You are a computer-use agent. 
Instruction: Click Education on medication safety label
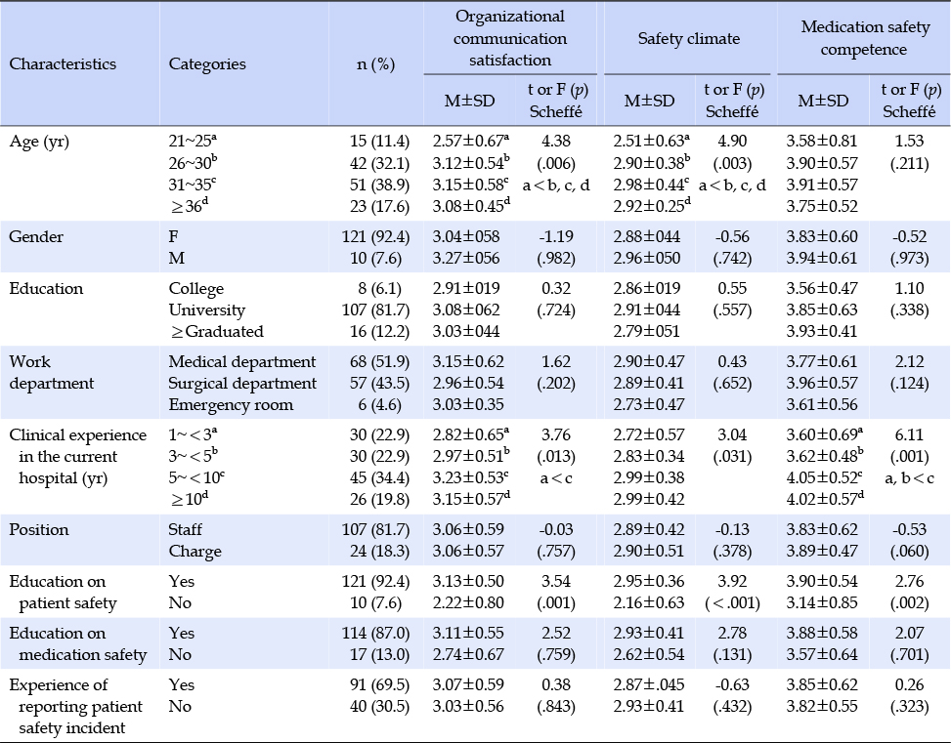point(77,644)
